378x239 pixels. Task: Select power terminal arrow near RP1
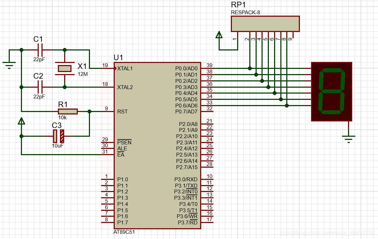219,35
